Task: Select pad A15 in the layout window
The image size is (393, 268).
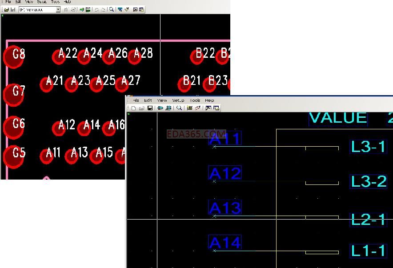Action: click(96, 156)
